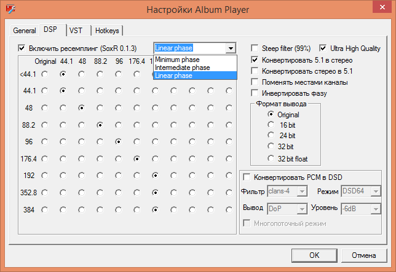Collapse the phase combo box arrow
Viewport: 396px width, 272px height.
[x=231, y=48]
